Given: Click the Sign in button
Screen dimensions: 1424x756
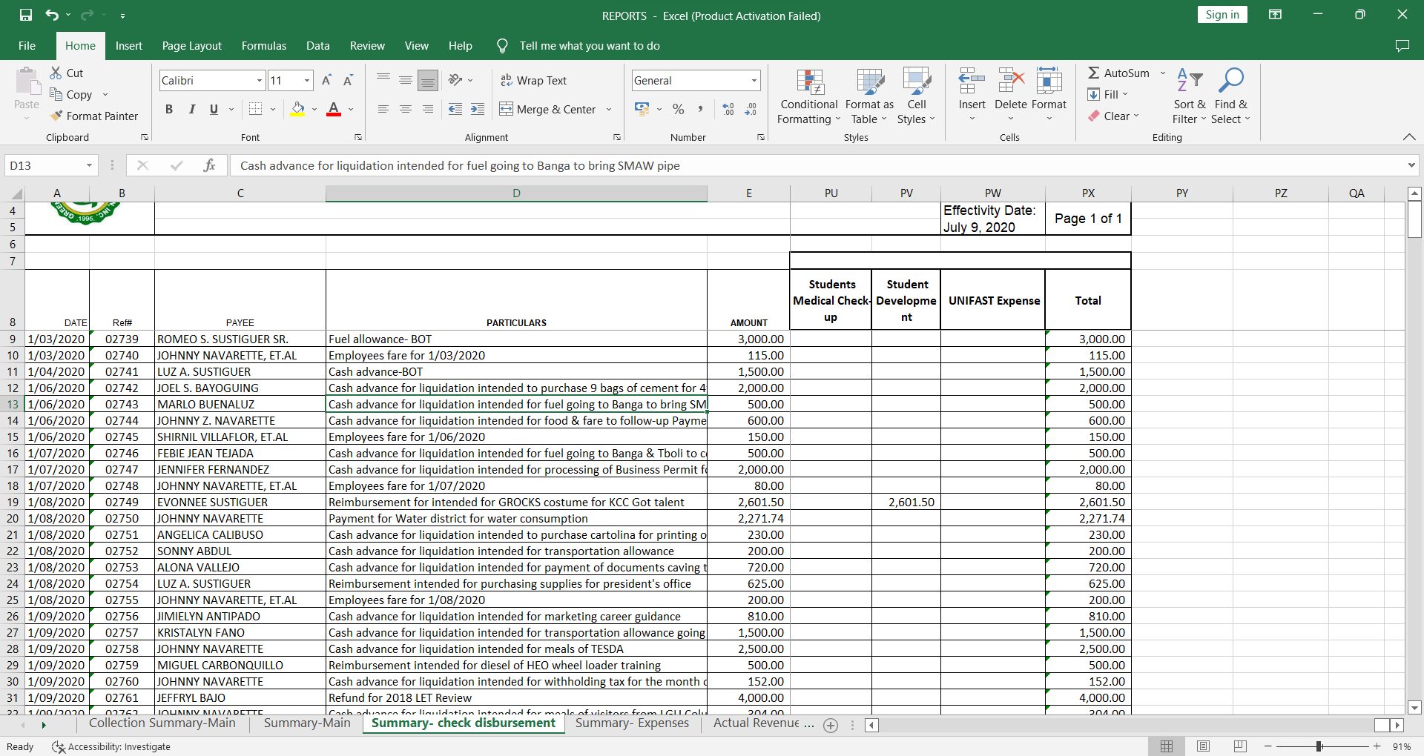Looking at the screenshot, I should 1222,15.
